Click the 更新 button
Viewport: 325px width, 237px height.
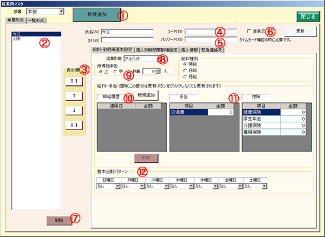300,31
